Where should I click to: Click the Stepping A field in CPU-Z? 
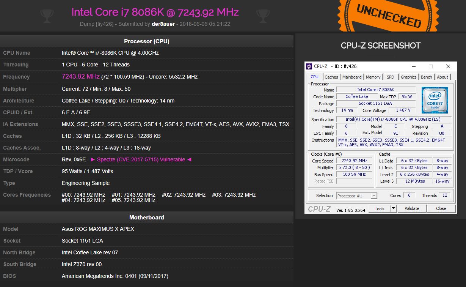click(442, 126)
